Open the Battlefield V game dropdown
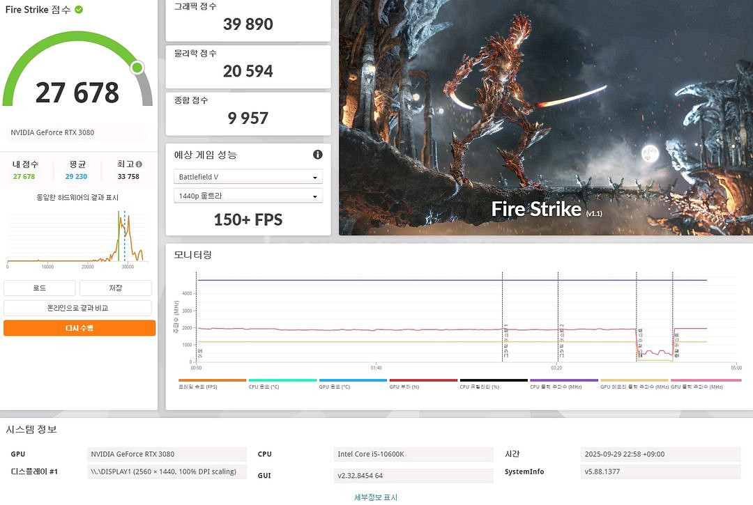Viewport: 753px width, 505px height. 248,177
